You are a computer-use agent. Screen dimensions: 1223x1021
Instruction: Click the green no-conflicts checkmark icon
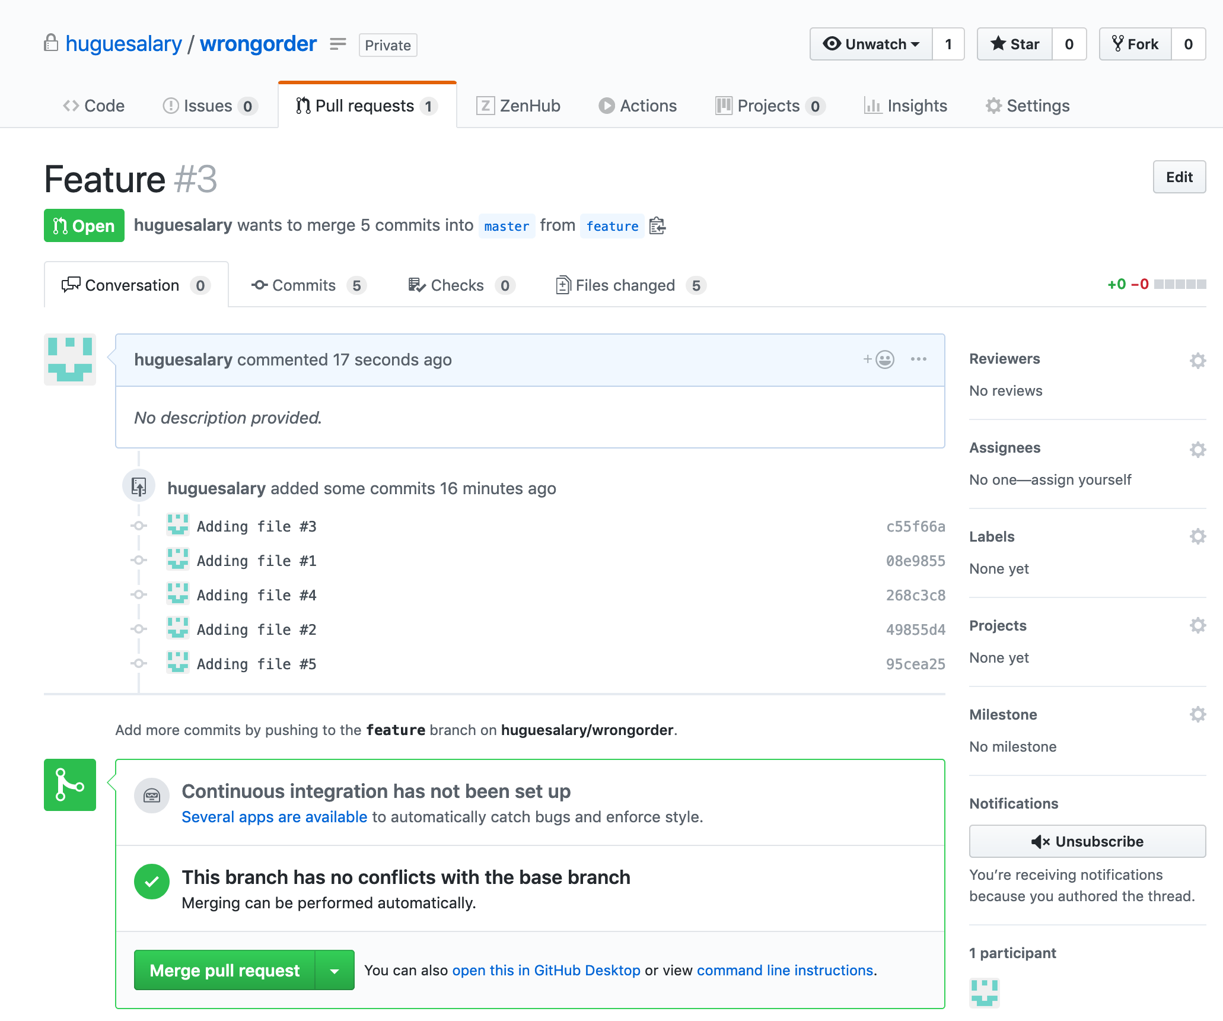point(152,882)
